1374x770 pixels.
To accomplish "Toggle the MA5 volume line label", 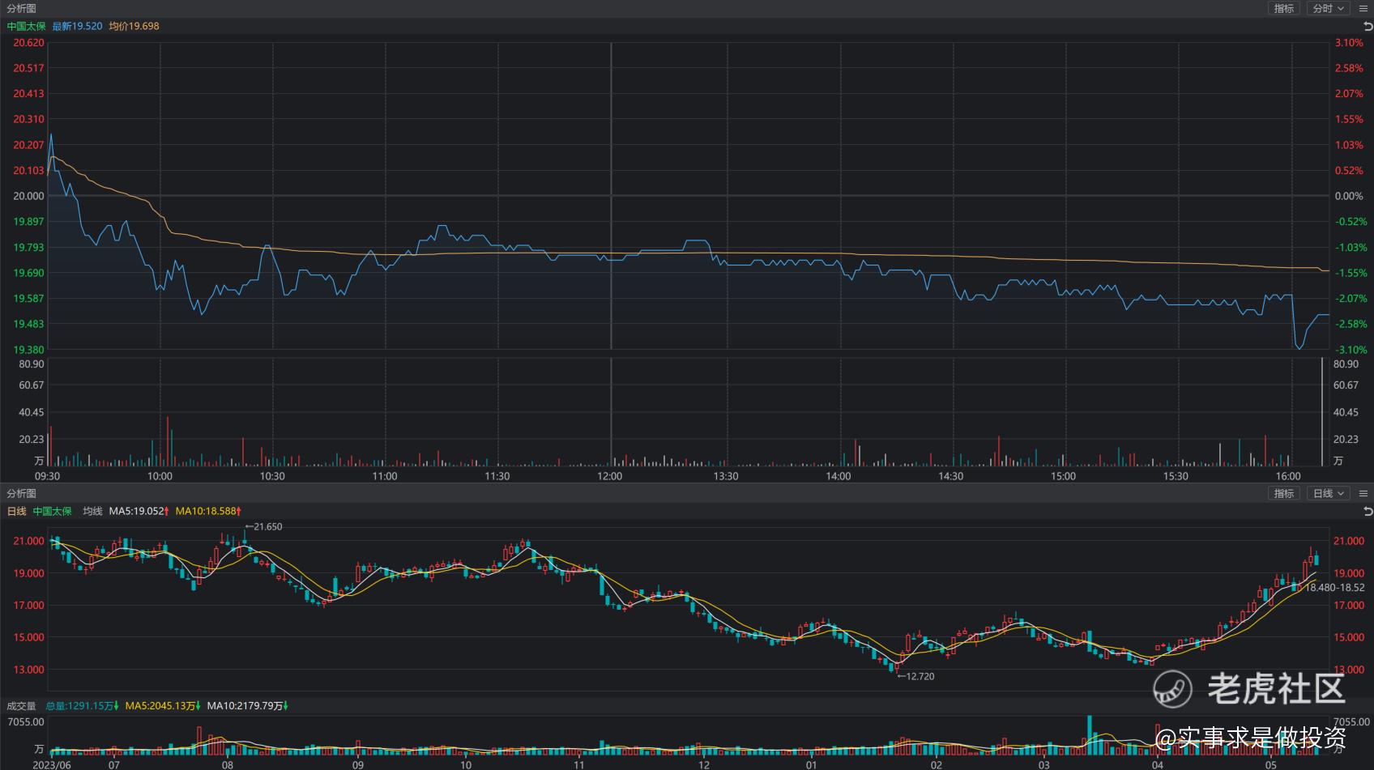I will tap(160, 706).
